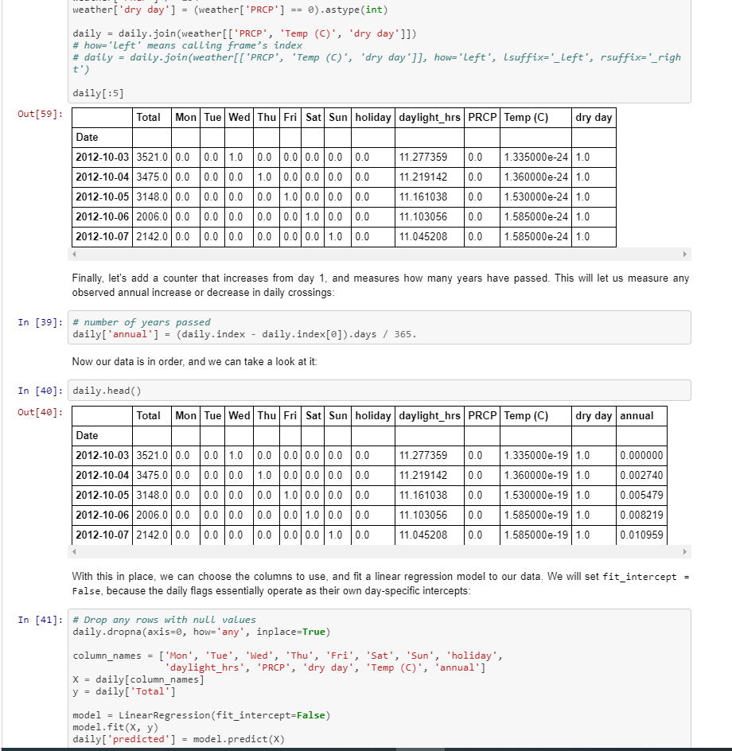Click the In [39] code cell input
The width and height of the screenshot is (732, 751).
click(380, 328)
